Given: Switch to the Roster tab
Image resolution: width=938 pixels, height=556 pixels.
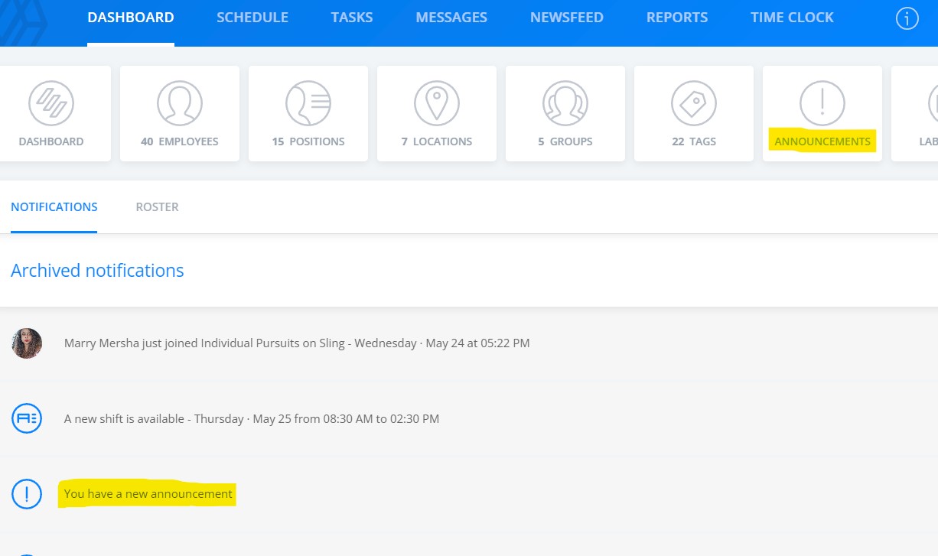Looking at the screenshot, I should pyautogui.click(x=158, y=207).
